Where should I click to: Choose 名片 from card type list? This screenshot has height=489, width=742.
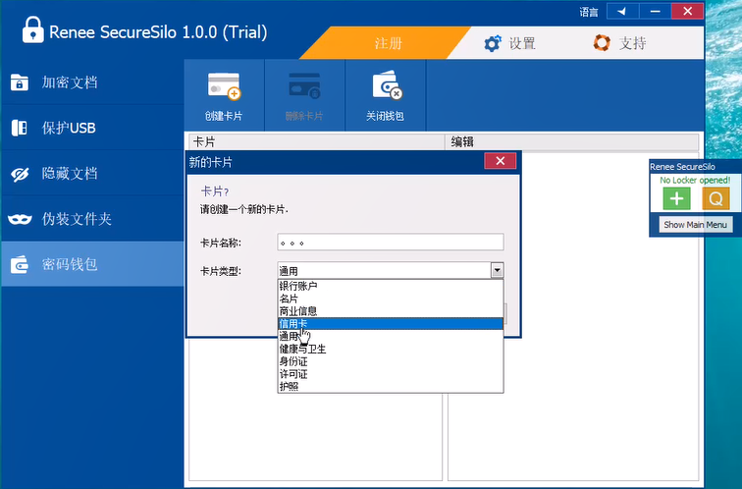pos(391,299)
